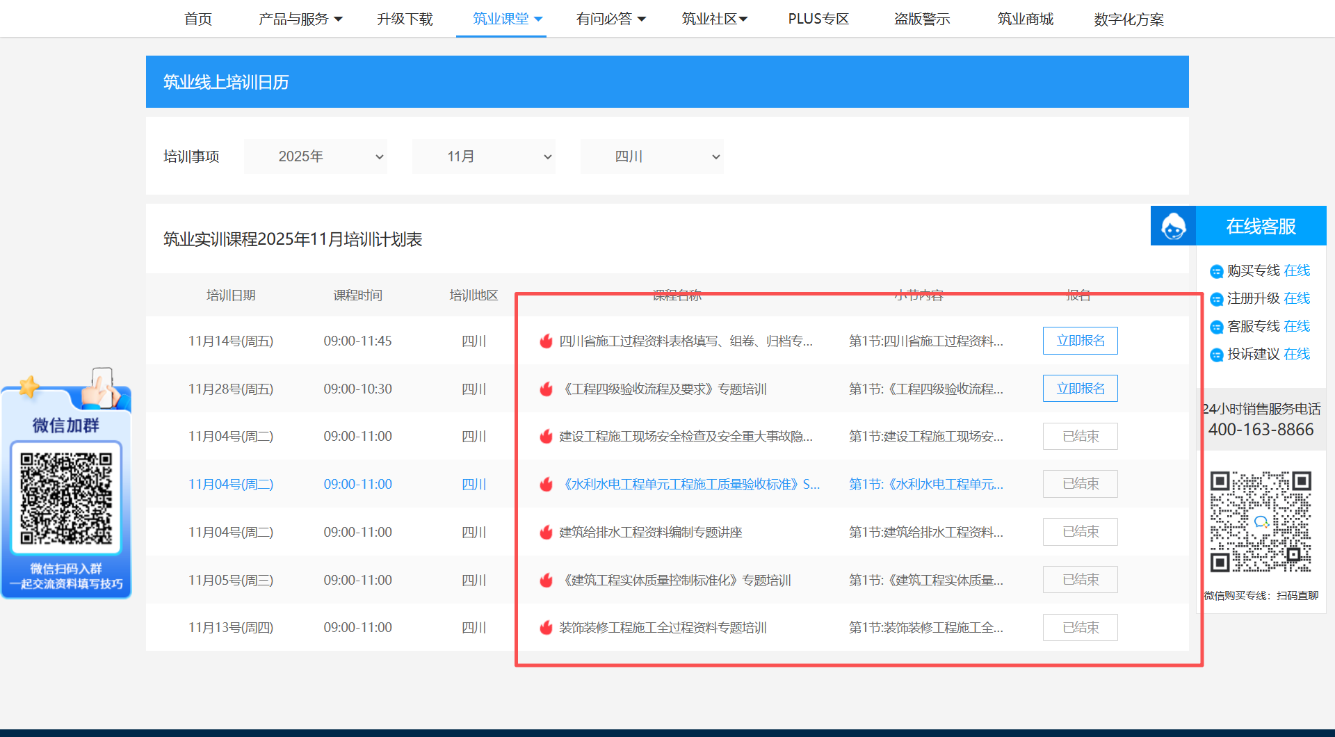Expand the 产品与服务 navigation menu
1335x737 pixels.
300,19
